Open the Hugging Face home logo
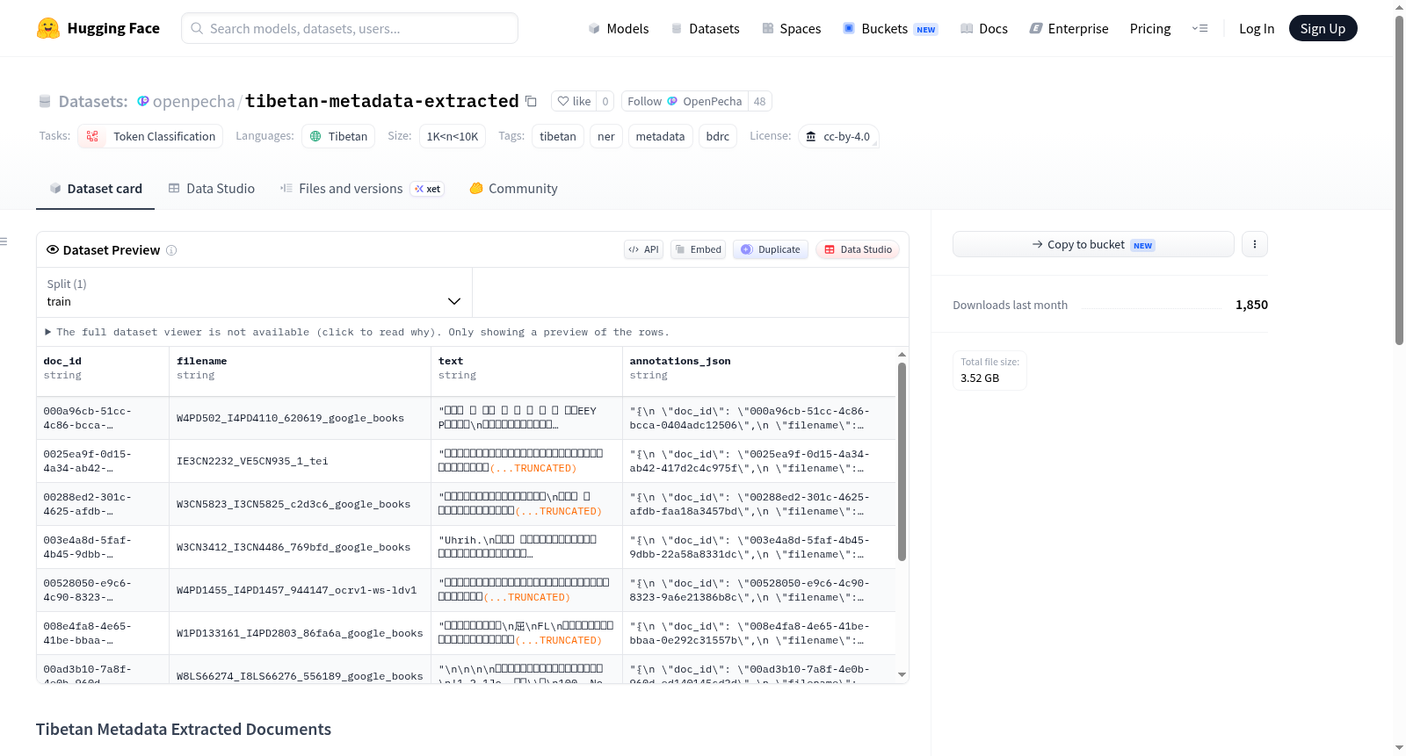The image size is (1406, 756). click(x=98, y=28)
